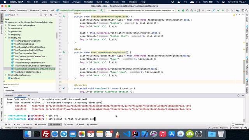Open the TODO tool window
The image size is (249, 140).
(x=28, y=124)
